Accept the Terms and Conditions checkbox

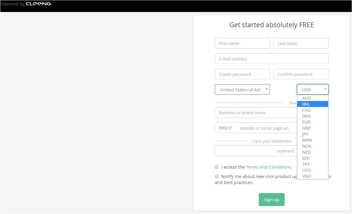coord(217,167)
